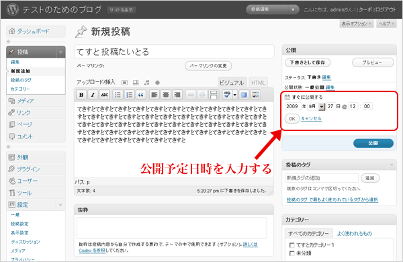Click the add video upload icon

(x=136, y=83)
